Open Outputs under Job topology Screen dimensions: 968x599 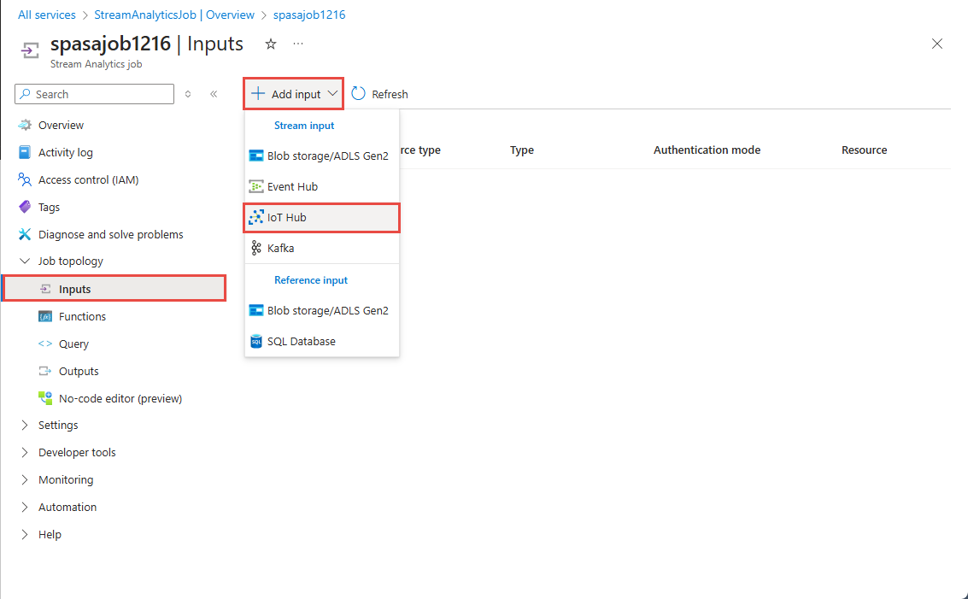[79, 371]
